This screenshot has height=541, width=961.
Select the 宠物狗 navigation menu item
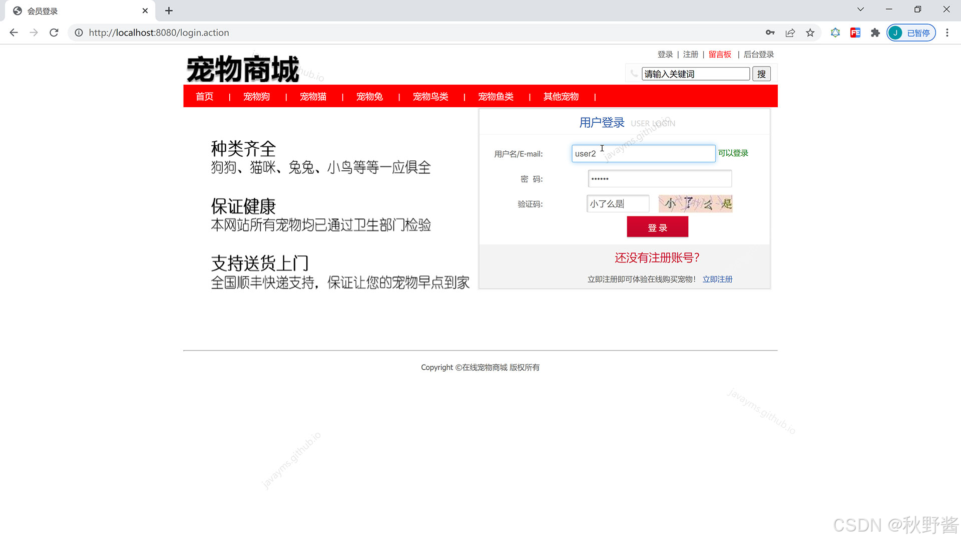pyautogui.click(x=256, y=96)
